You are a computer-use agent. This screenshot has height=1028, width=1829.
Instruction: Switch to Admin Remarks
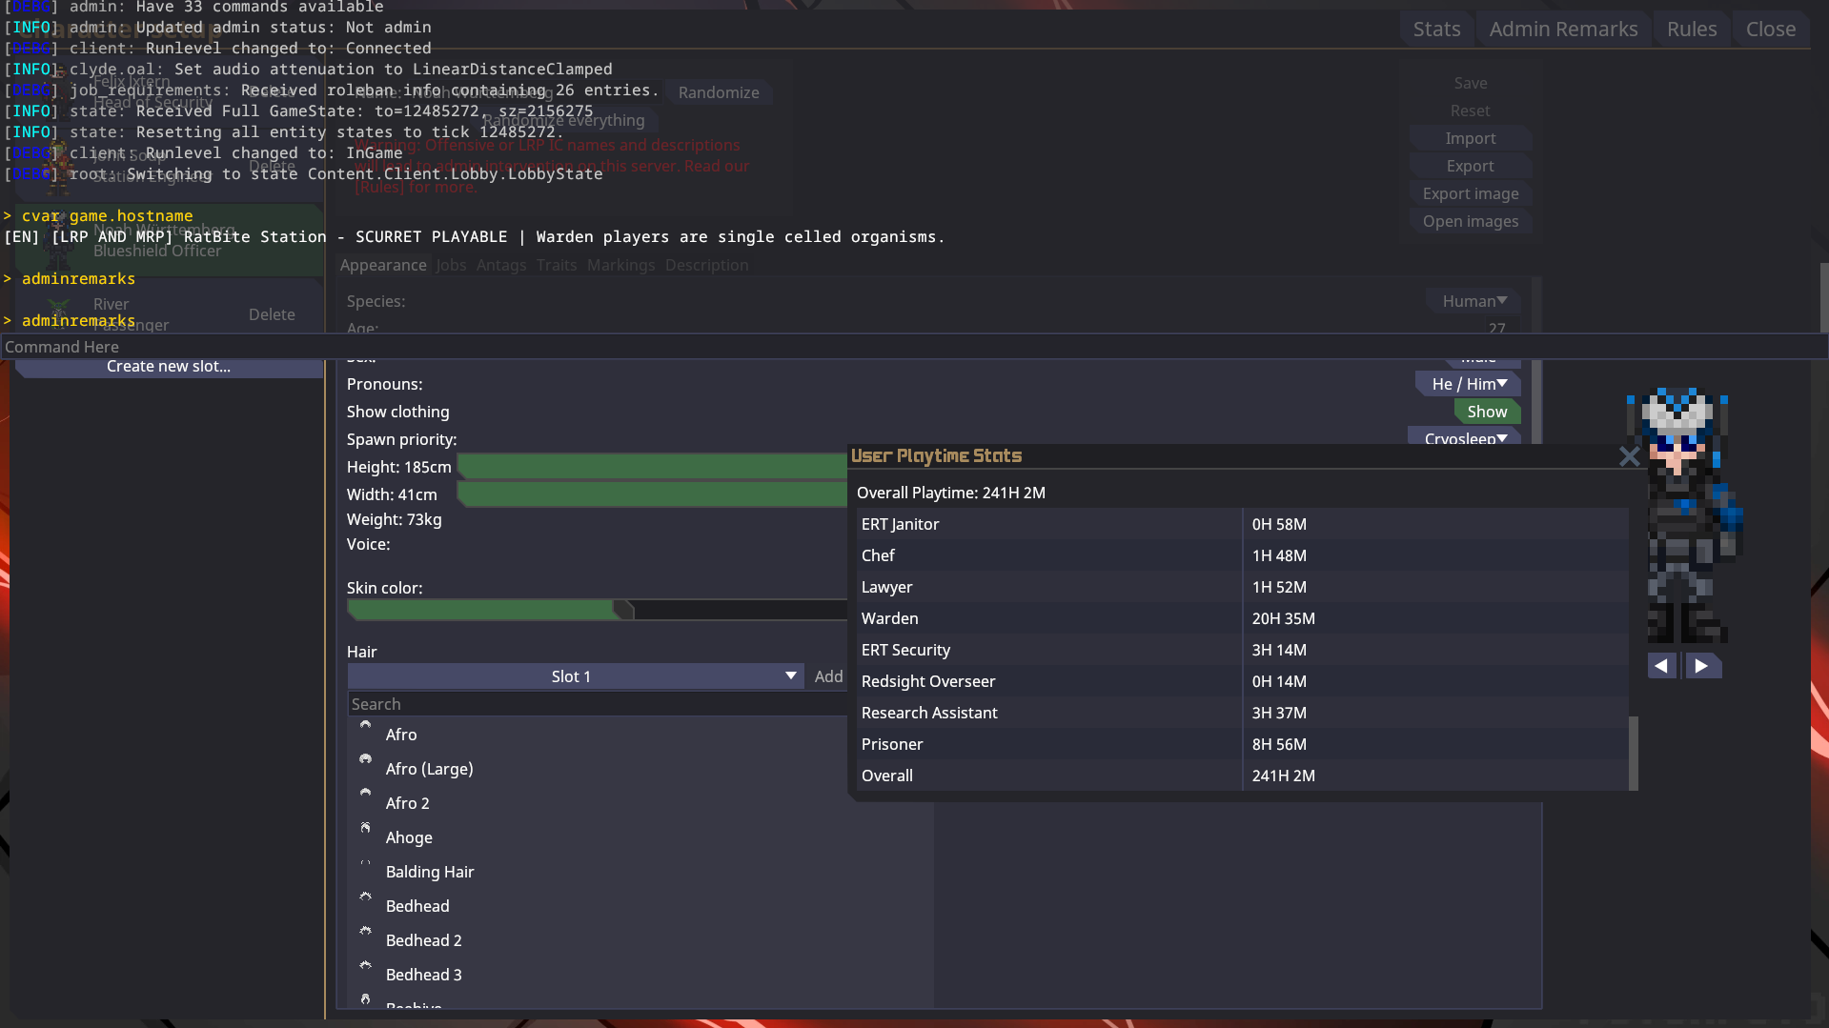coord(1563,30)
